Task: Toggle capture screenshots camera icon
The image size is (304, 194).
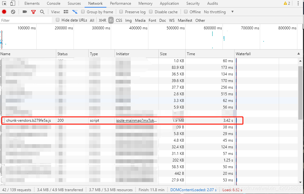Action: (25, 12)
